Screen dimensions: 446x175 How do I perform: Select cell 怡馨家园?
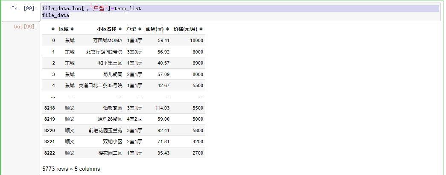tap(113, 108)
